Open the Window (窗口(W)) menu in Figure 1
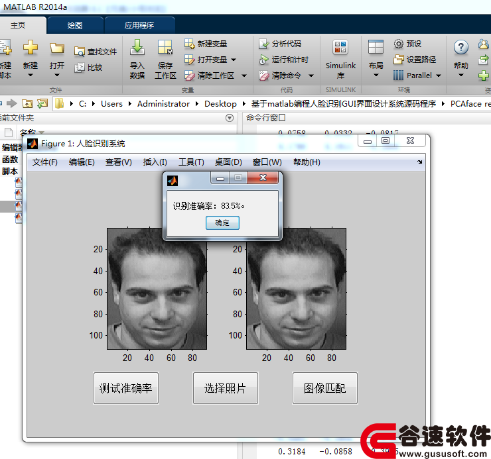 click(267, 162)
